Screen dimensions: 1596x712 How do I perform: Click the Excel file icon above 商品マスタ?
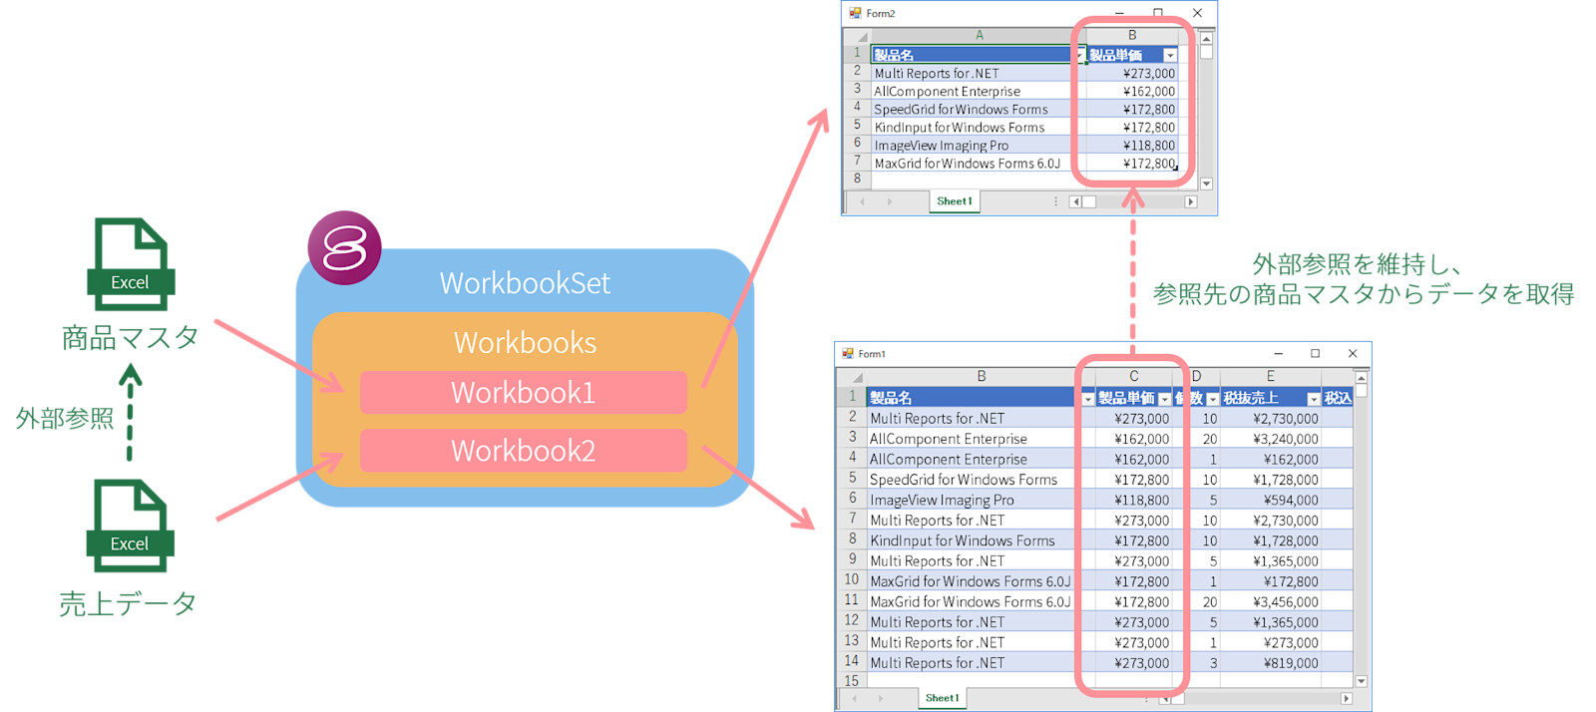[131, 264]
